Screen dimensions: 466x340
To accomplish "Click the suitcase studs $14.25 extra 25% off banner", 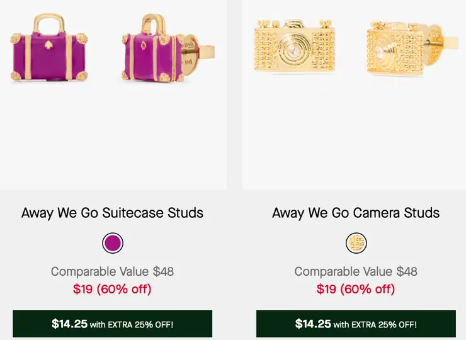I will (113, 324).
